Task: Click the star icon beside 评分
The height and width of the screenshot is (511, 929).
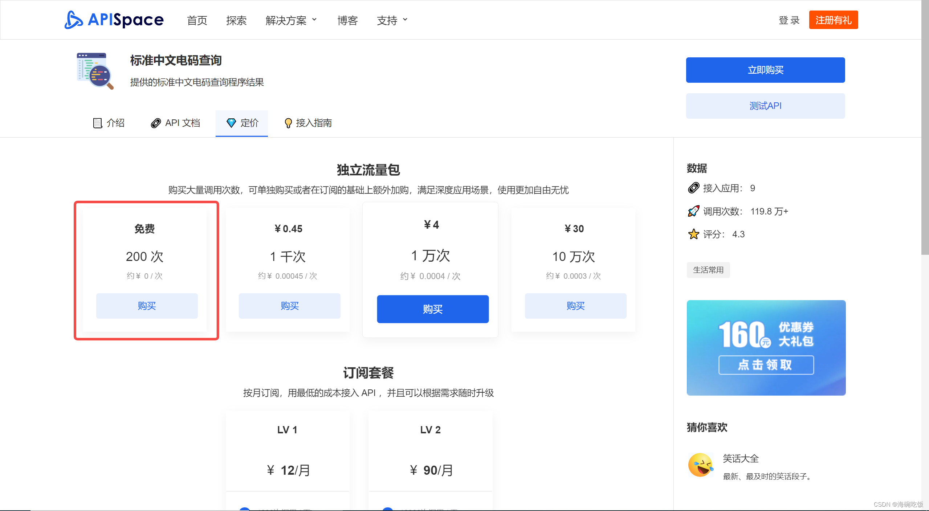Action: point(693,234)
